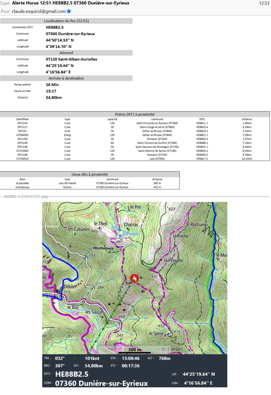Click the map image thumbnail at Montanoux label
271x395 pixels.
(x=104, y=247)
